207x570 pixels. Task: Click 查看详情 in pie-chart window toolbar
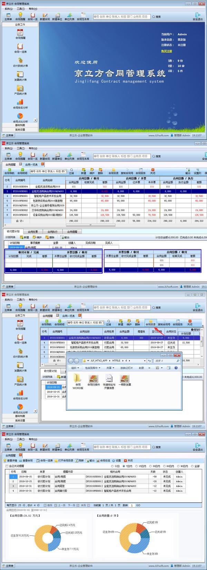tap(11, 460)
